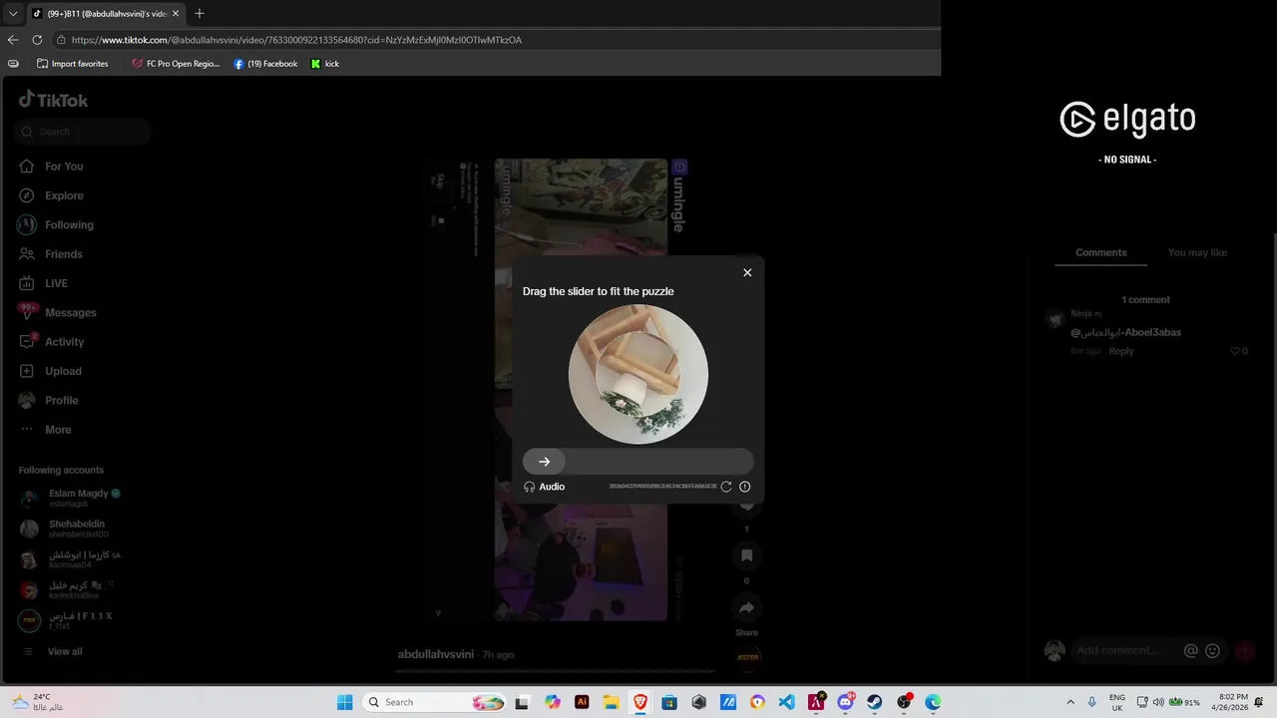Refresh the puzzle image

tap(726, 487)
